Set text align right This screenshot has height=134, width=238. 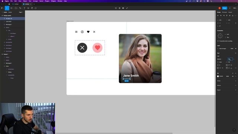[x=222, y=68]
